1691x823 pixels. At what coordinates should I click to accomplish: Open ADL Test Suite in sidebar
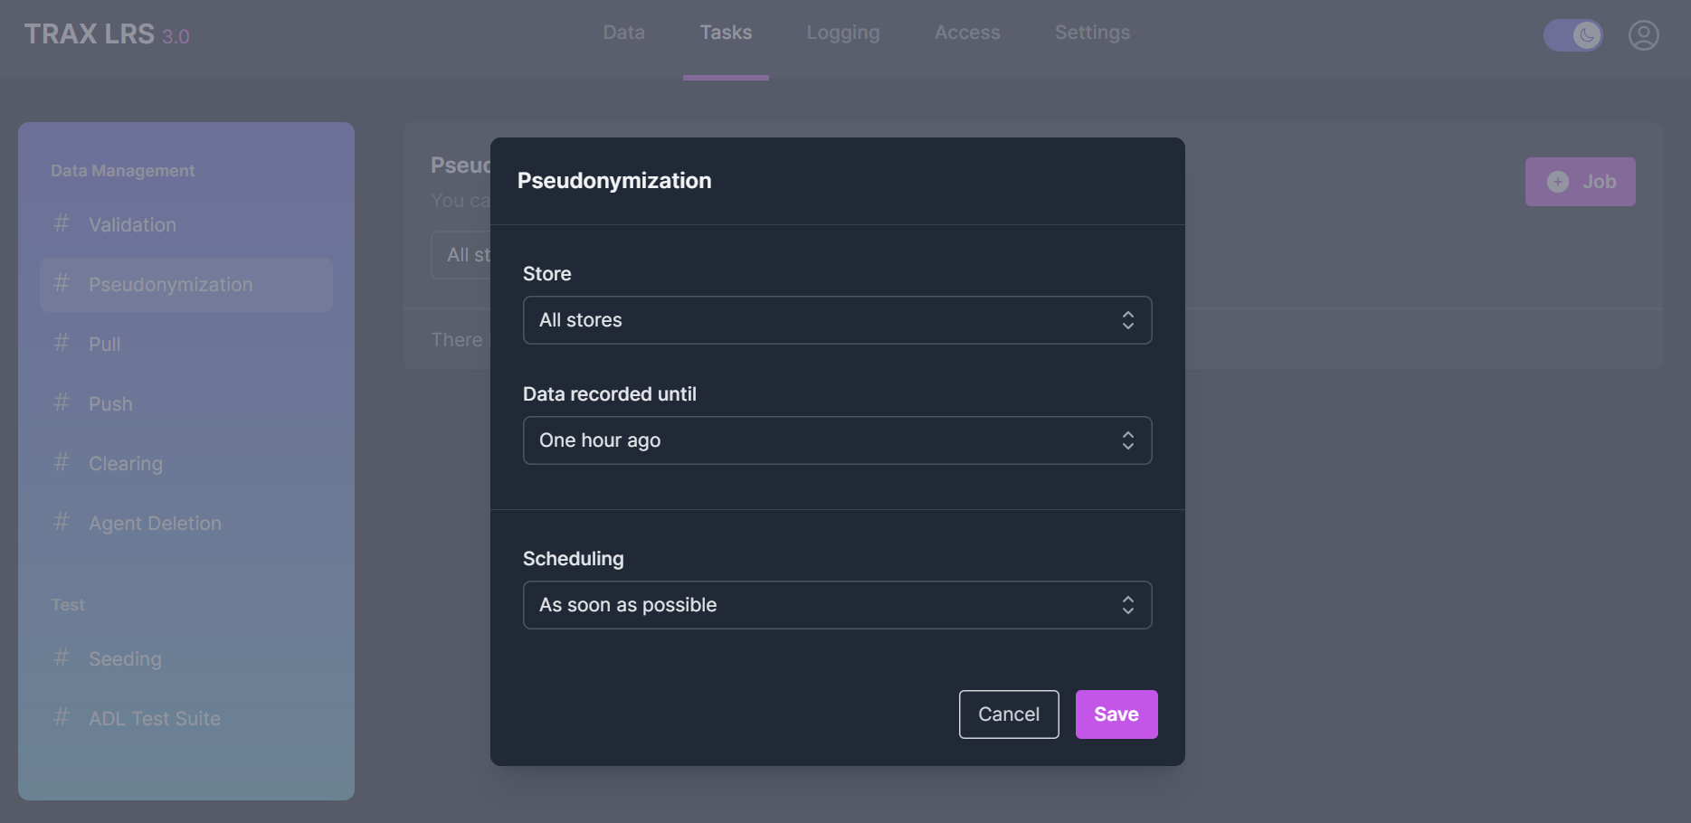coord(155,719)
